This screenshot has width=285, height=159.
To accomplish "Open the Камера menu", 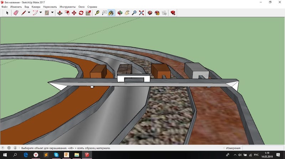I will [36, 7].
